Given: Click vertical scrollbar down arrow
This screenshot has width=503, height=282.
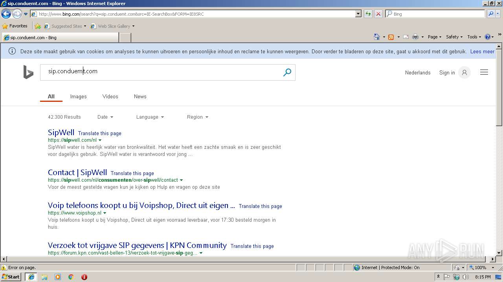Looking at the screenshot, I should tap(499, 253).
